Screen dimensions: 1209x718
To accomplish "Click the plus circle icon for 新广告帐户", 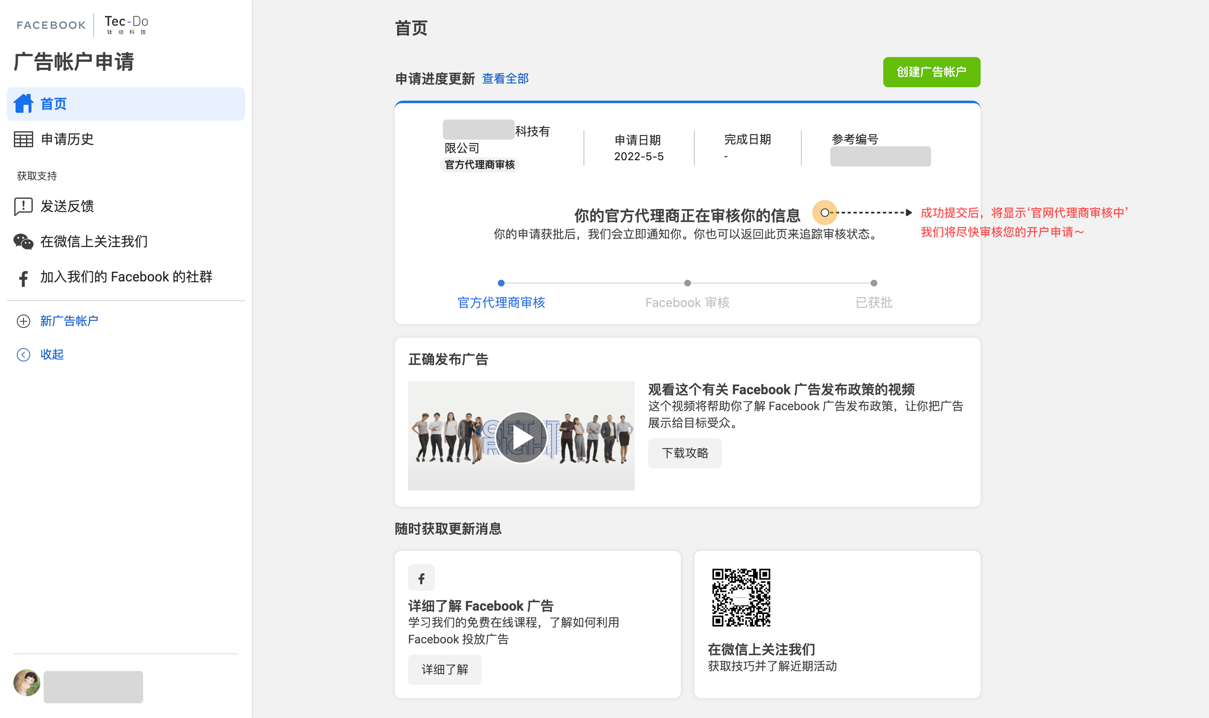I will pos(23,321).
